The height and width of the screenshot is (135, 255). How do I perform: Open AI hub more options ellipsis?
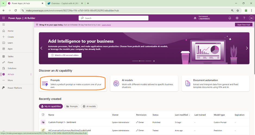coord(31,74)
